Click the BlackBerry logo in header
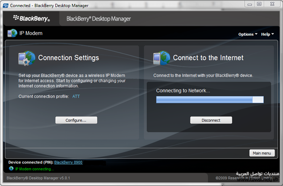This screenshot has width=283, height=186. pos(32,18)
